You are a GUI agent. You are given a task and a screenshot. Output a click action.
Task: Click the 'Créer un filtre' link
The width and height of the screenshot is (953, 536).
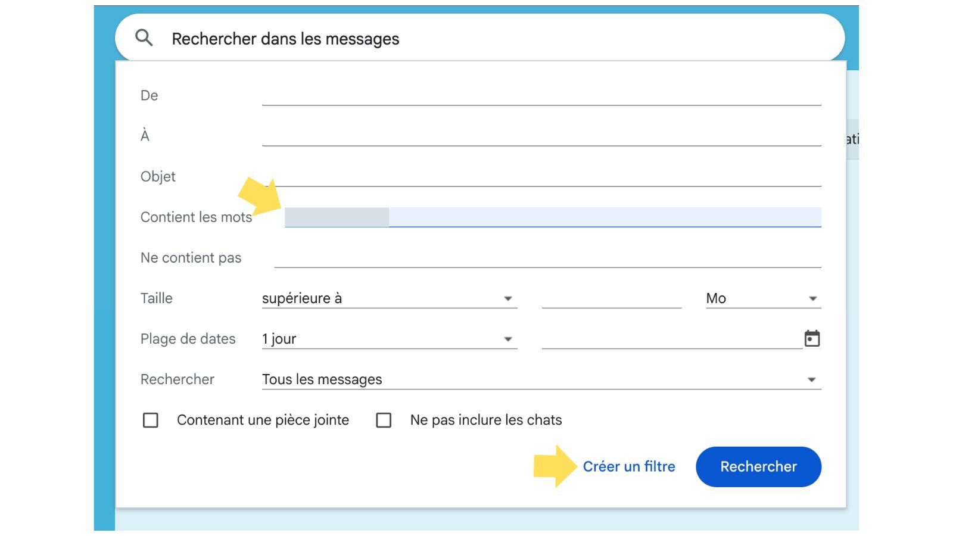point(628,466)
